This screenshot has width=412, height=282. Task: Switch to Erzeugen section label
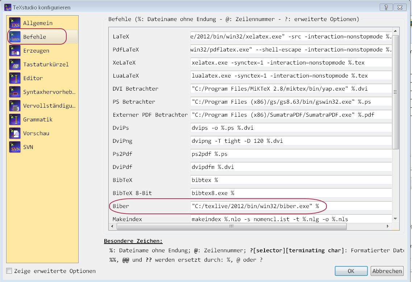(x=36, y=51)
